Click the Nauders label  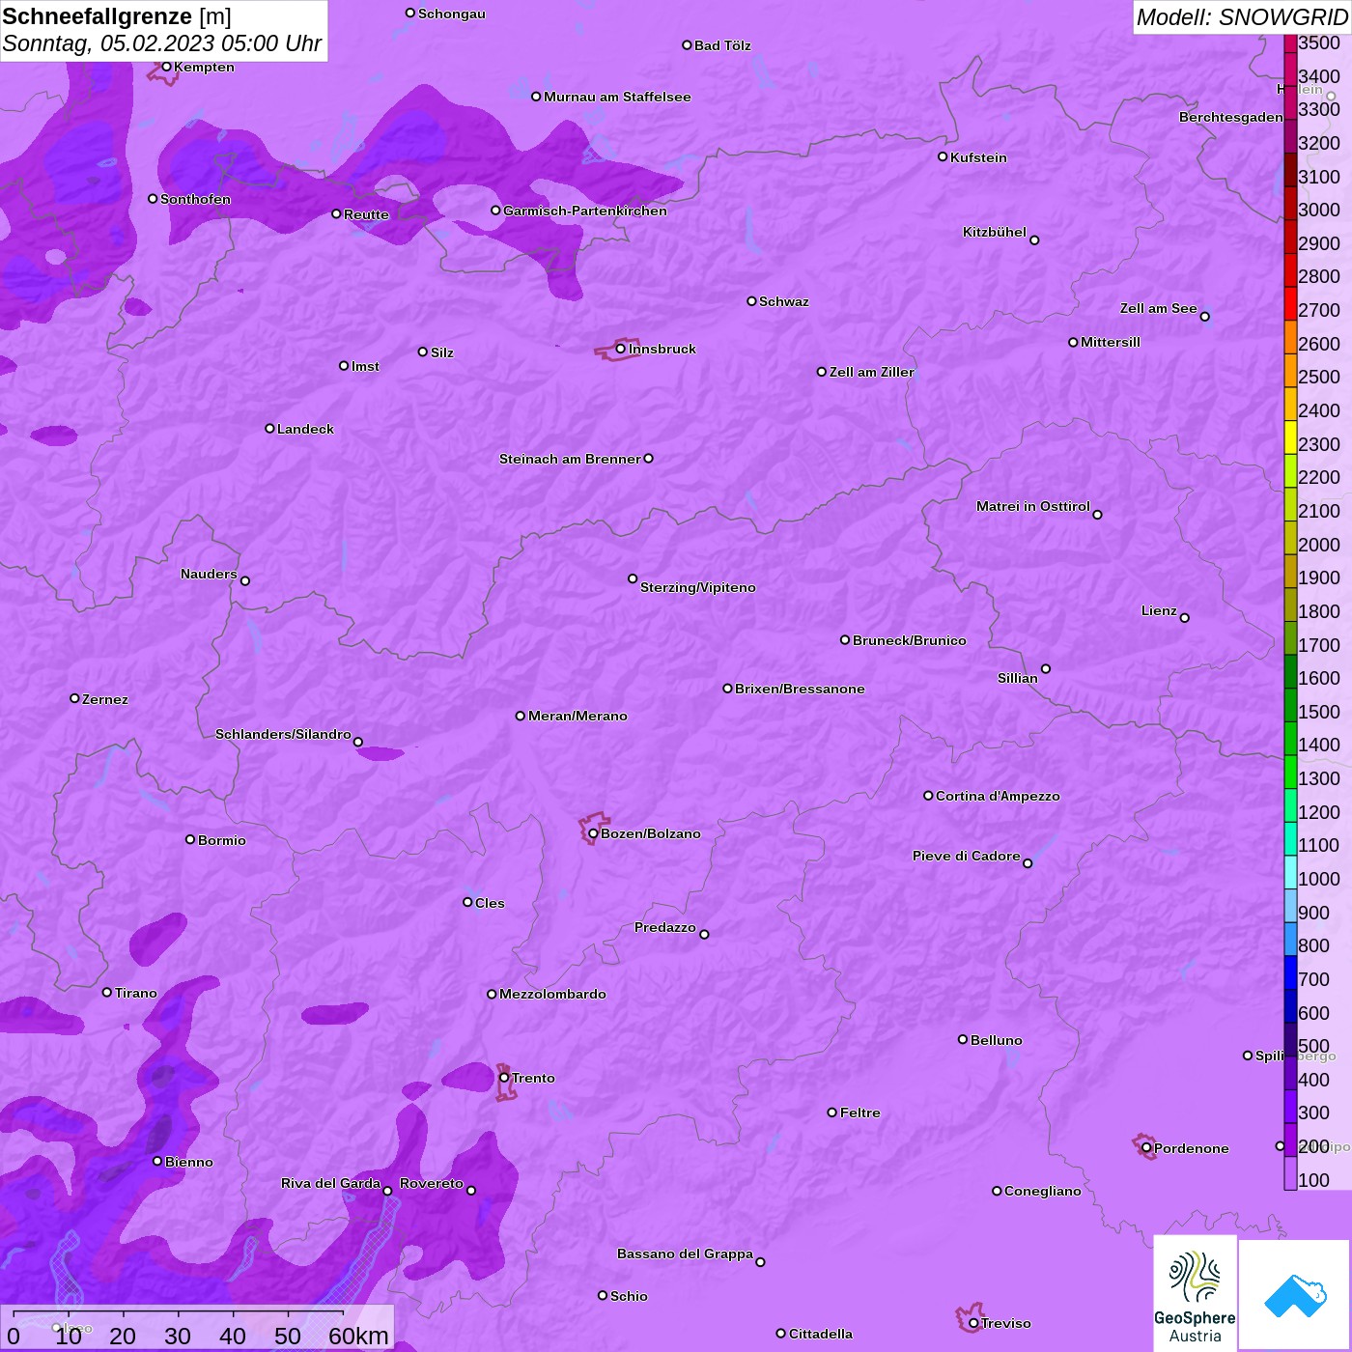[209, 574]
